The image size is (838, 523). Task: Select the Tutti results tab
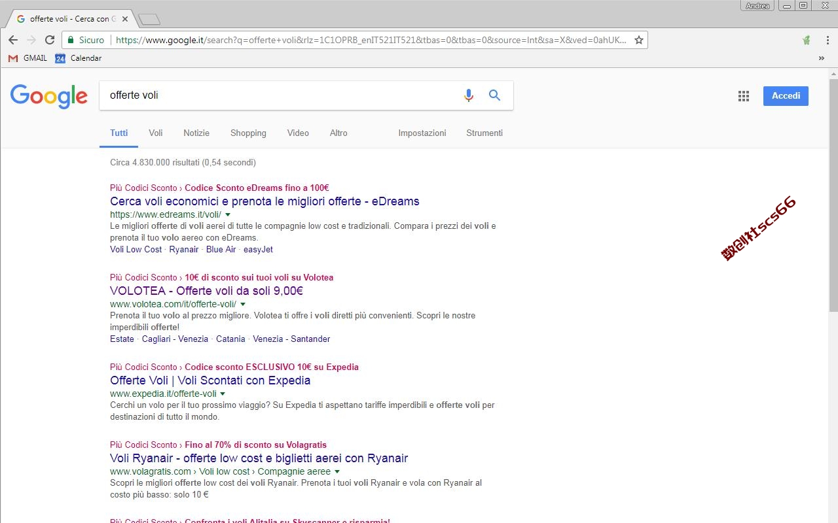coord(119,133)
